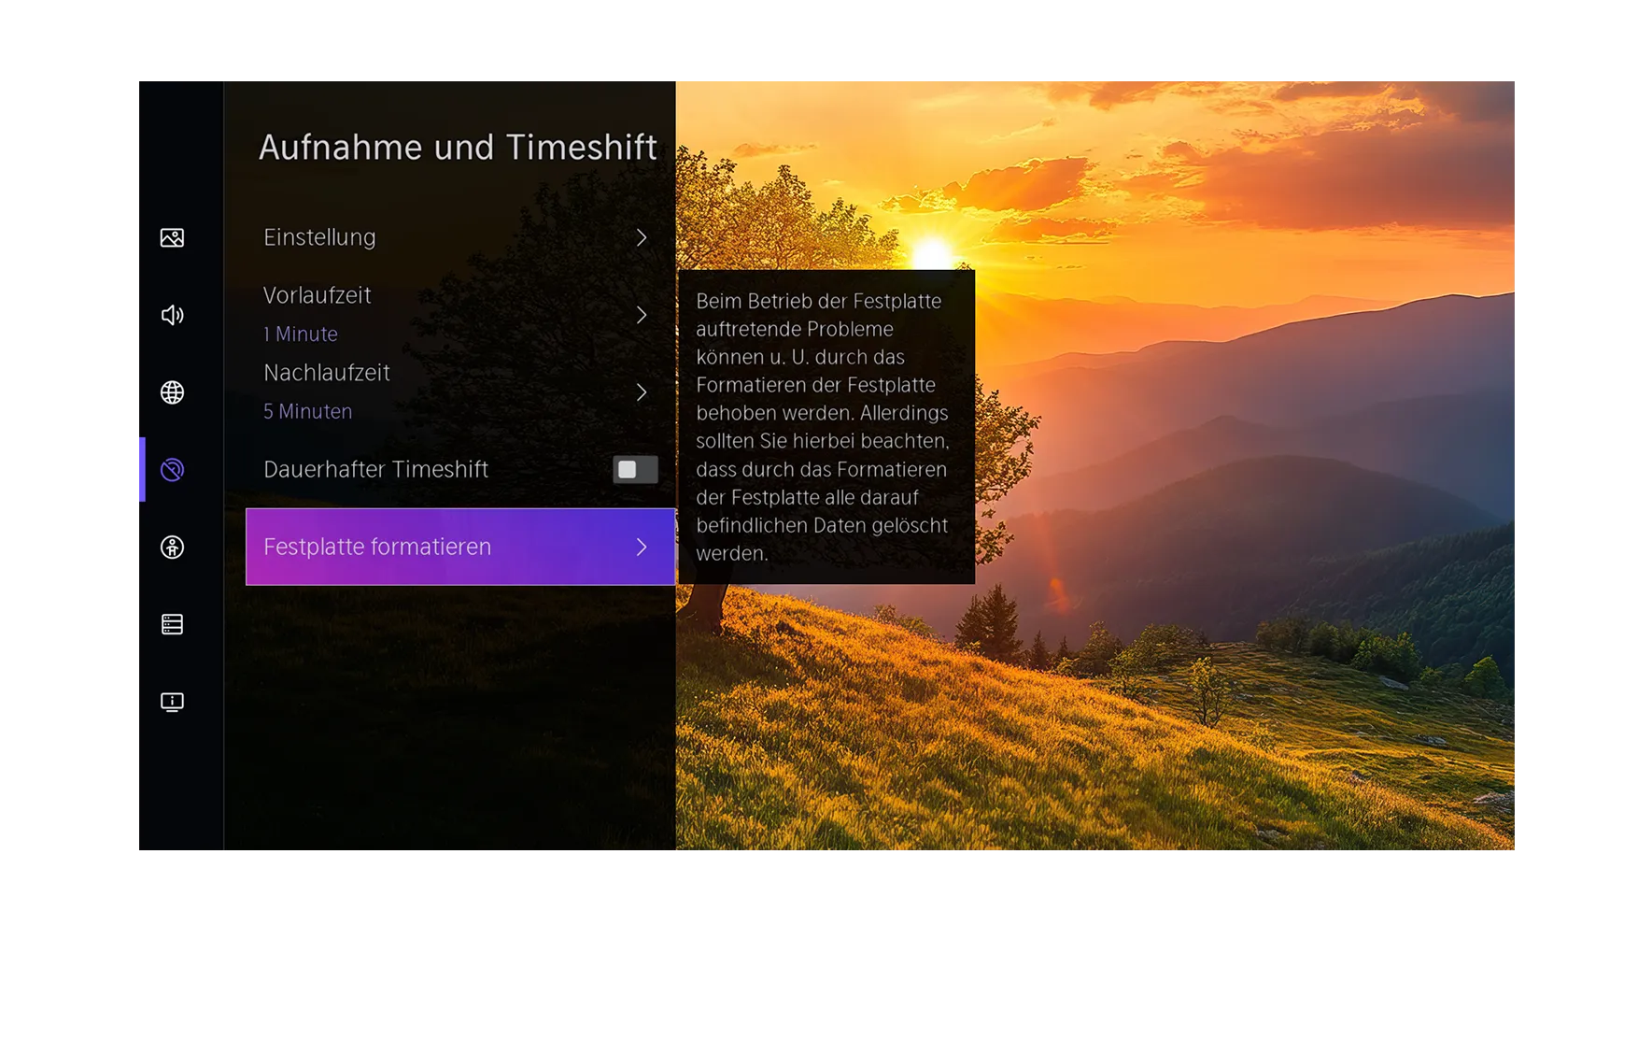Click the arrow on Festplatte formatieren row

[642, 547]
